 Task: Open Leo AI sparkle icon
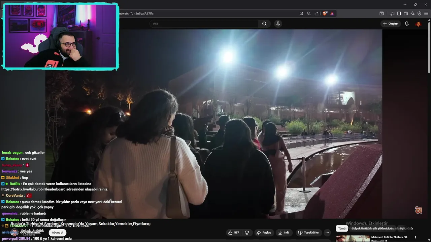[x=412, y=13]
